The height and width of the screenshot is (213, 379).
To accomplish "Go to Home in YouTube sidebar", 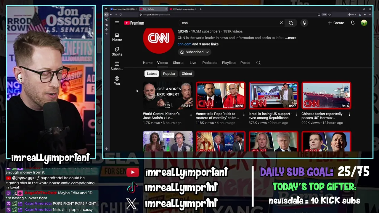I will point(117,37).
